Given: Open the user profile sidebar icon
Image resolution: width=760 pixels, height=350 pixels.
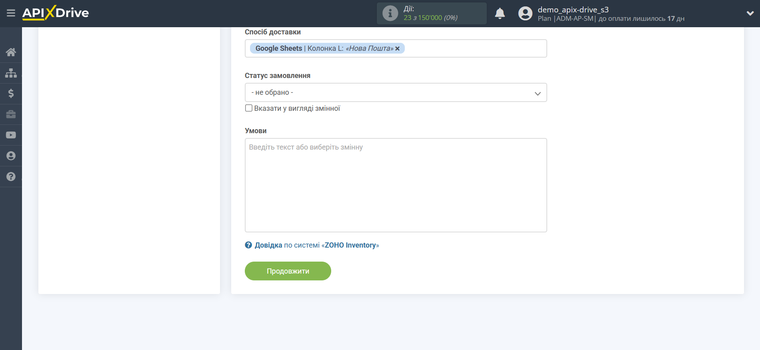Looking at the screenshot, I should coord(11,156).
